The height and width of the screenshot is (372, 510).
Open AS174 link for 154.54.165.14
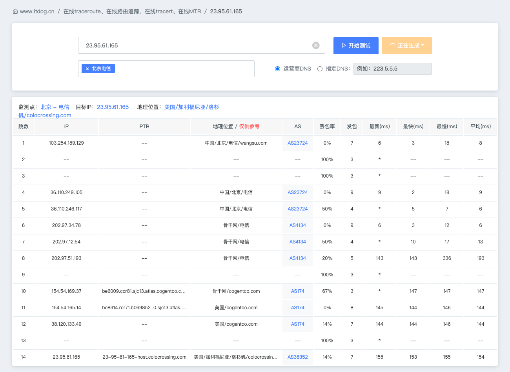tap(298, 308)
